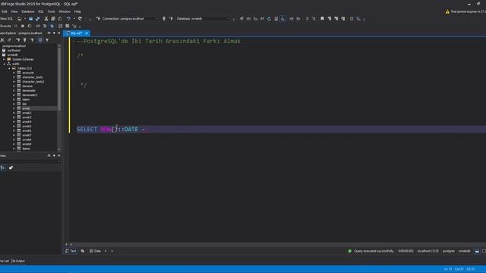The width and height of the screenshot is (486, 273).
Task: Open the Database menu
Action: [28, 11]
